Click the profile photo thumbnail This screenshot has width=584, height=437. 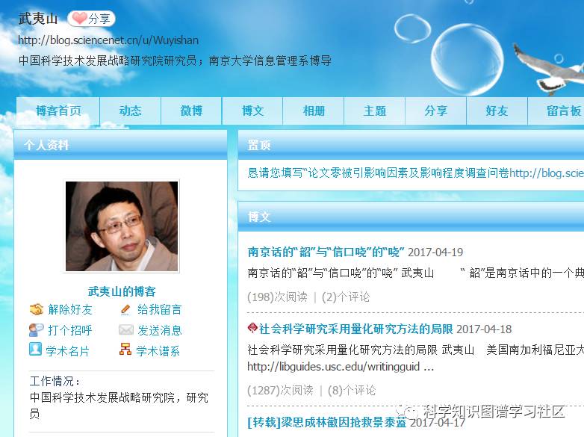coord(122,226)
